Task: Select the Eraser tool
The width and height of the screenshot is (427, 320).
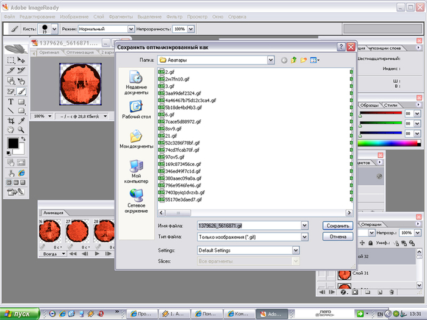Action: pyautogui.click(x=11, y=91)
